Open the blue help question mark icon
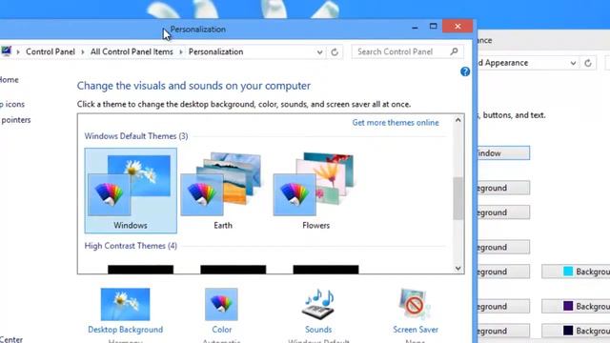The width and height of the screenshot is (610, 343). 465,71
